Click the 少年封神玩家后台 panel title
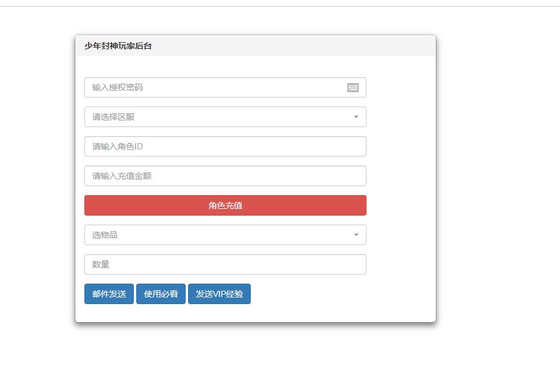 (x=118, y=46)
